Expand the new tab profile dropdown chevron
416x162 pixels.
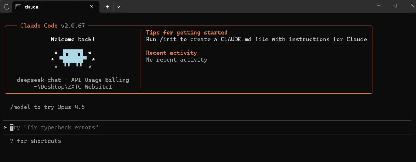click(x=118, y=6)
